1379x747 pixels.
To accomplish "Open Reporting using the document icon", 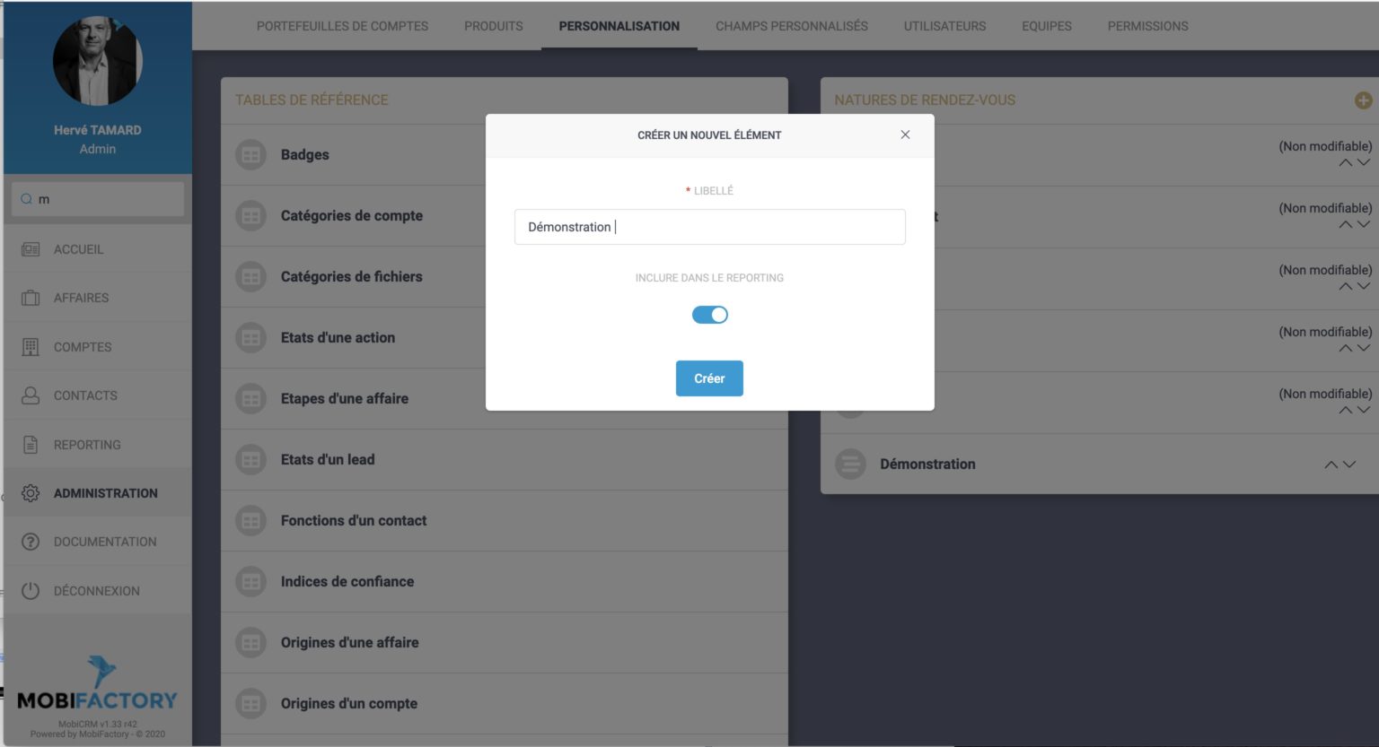I will click(30, 443).
